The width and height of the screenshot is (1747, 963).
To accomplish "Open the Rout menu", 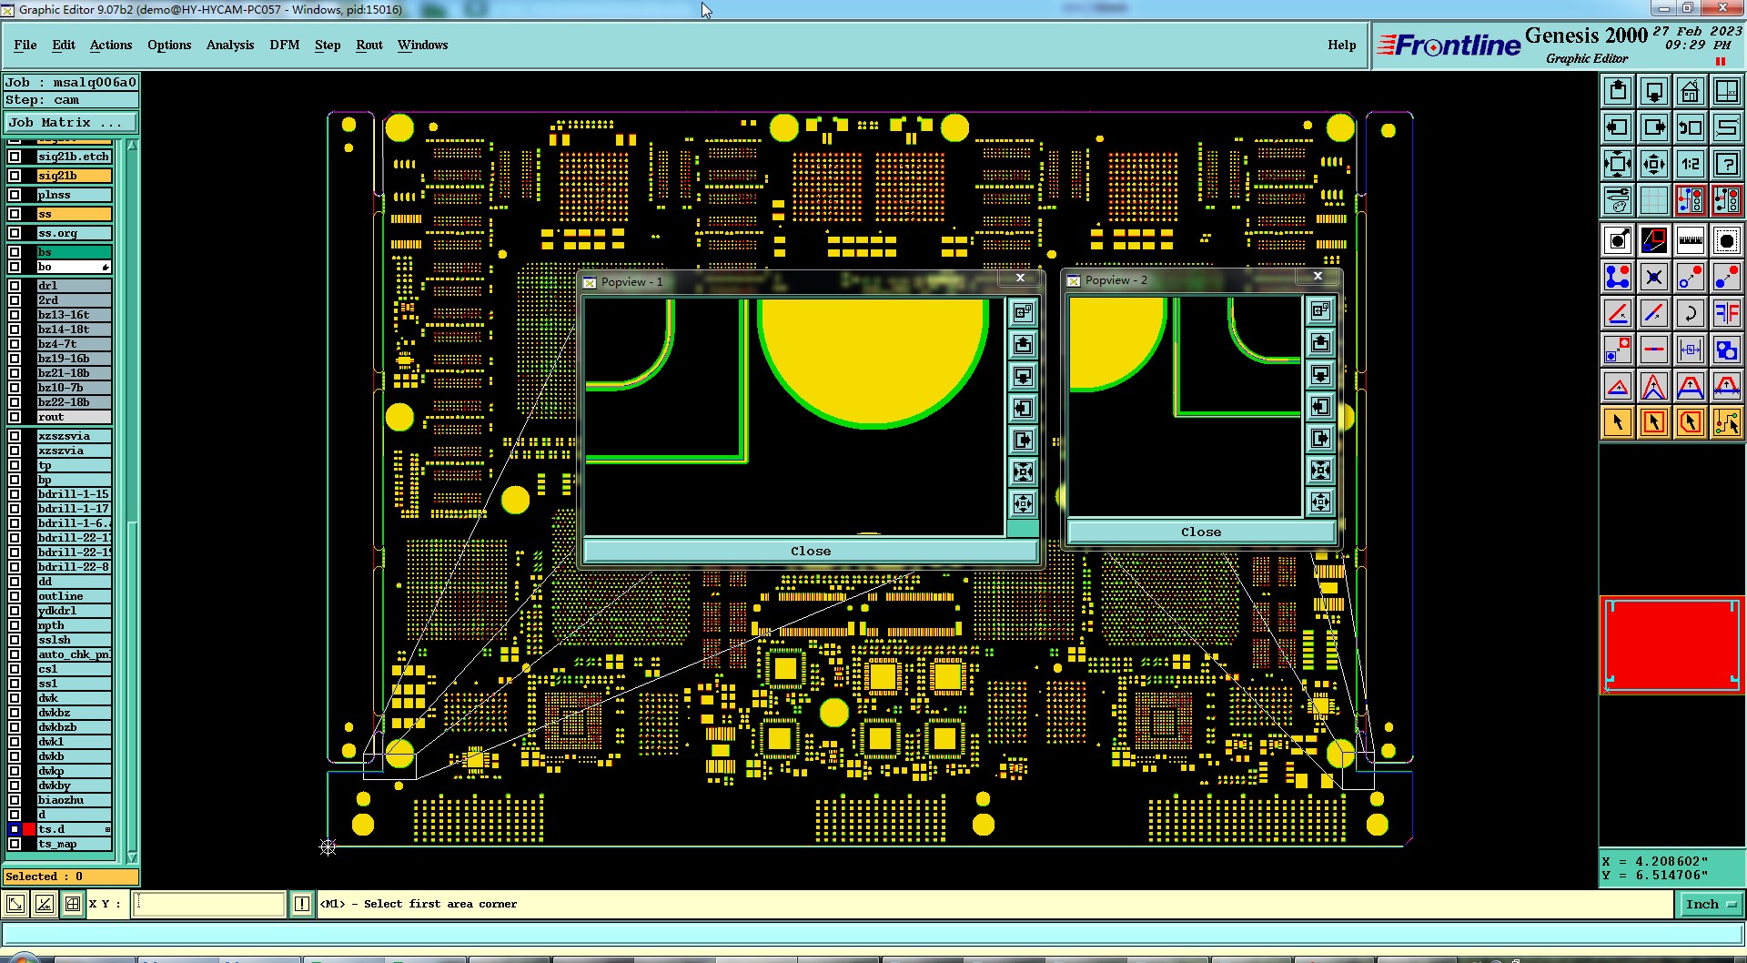I will [369, 45].
